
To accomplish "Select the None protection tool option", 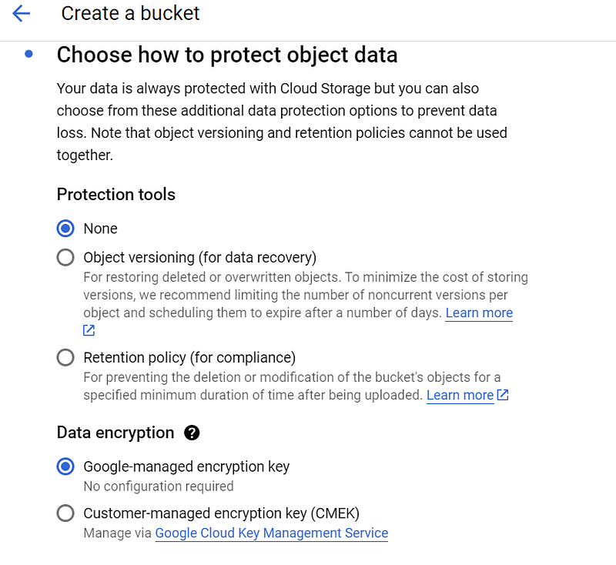I will [x=65, y=229].
